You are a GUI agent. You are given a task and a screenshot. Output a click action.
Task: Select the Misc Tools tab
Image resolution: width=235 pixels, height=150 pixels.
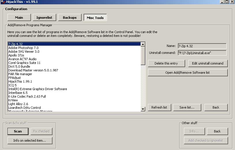[95, 18]
